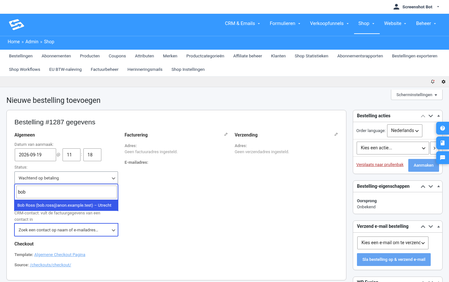Open the Kies e-mail om te verzenden dropdown
Screen dimensions: 449x282
click(x=393, y=243)
